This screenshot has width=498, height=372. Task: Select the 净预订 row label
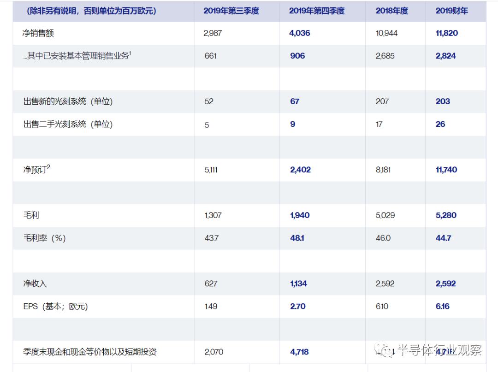pos(36,169)
